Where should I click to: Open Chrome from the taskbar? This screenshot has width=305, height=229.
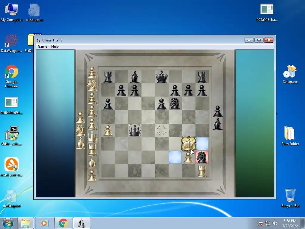tap(63, 223)
